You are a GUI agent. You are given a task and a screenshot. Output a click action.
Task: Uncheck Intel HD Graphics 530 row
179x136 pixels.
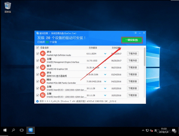tap(37, 67)
